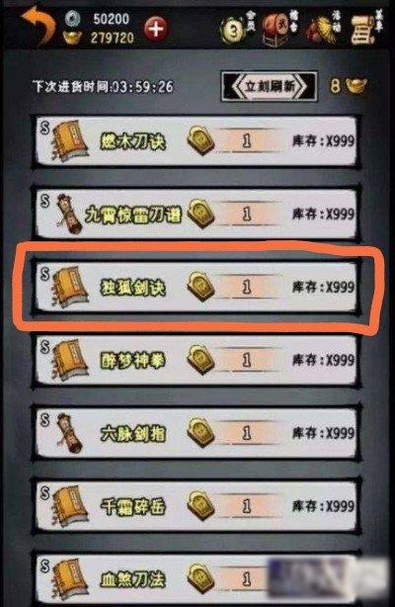Open the drum bulletin icon
The height and width of the screenshot is (607, 395).
pyautogui.click(x=276, y=29)
